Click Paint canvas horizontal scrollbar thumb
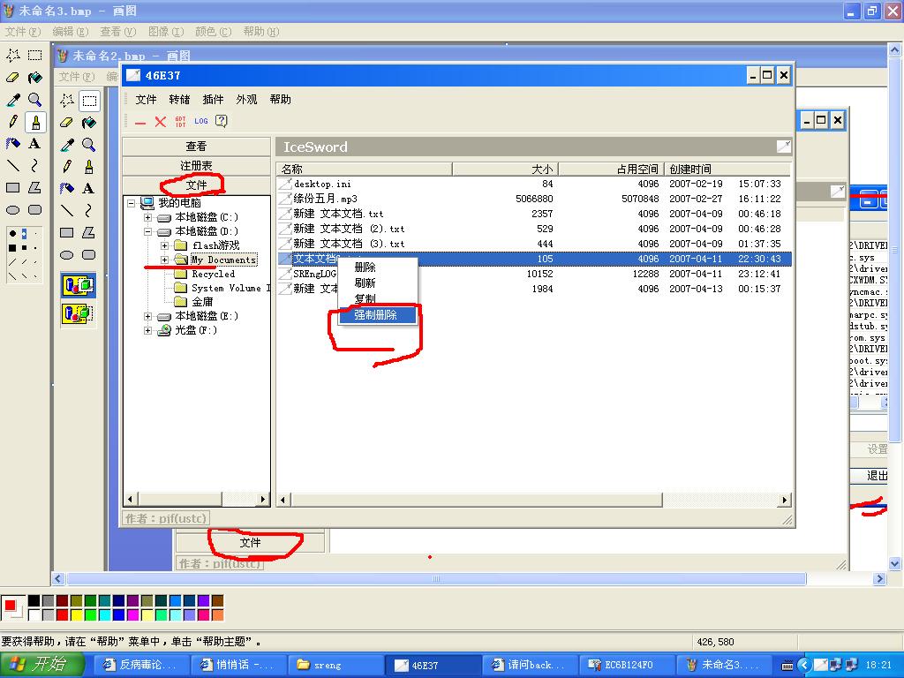The height and width of the screenshot is (678, 904). (436, 578)
